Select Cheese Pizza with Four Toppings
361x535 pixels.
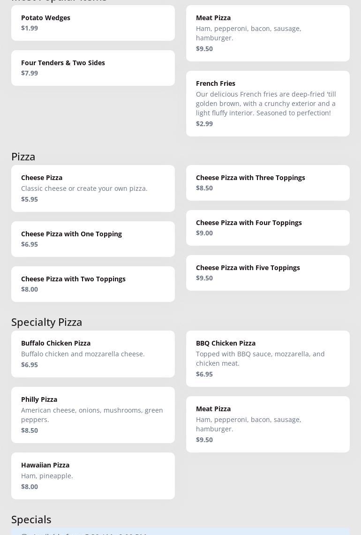coord(268,228)
